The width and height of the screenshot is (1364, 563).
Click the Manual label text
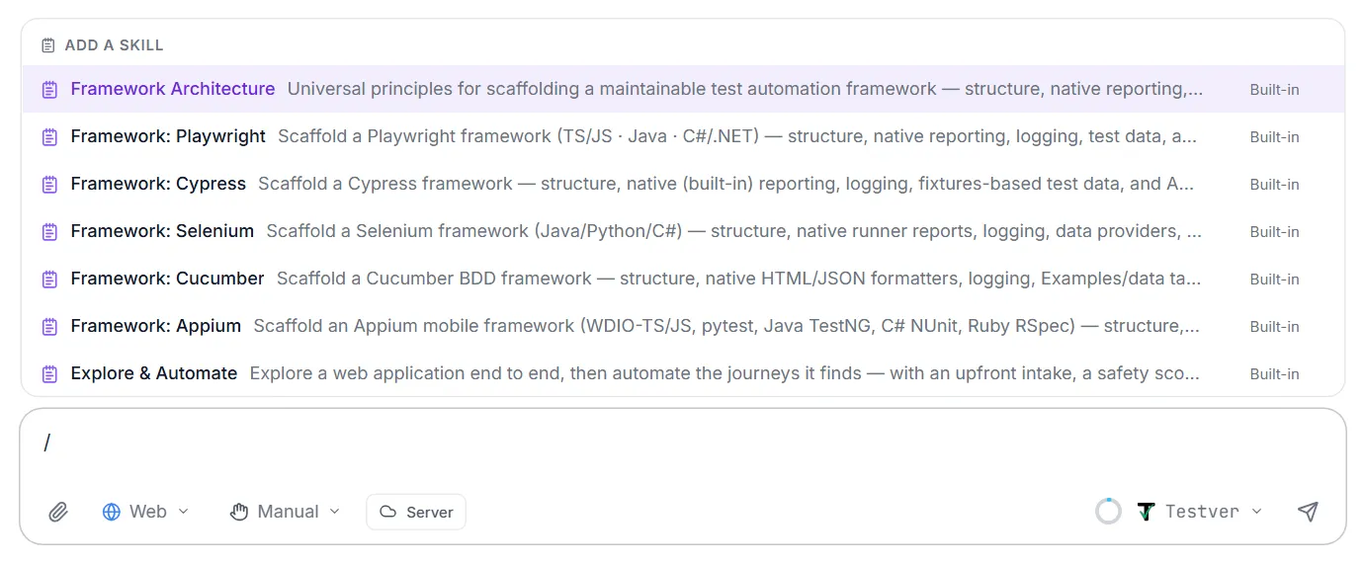click(288, 512)
